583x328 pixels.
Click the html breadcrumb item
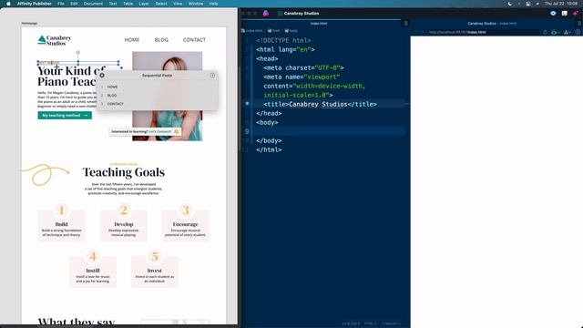click(273, 31)
